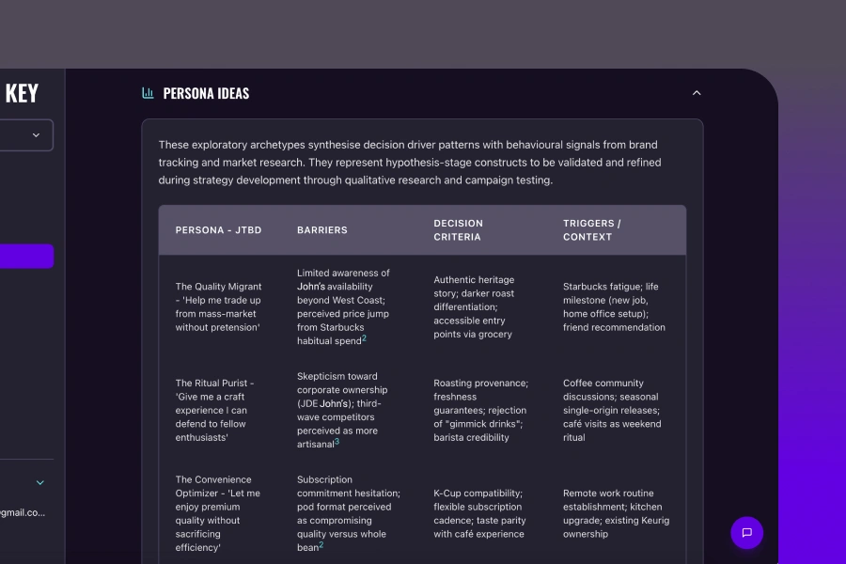Click the truncated gmail account address
The width and height of the screenshot is (846, 564).
[23, 512]
